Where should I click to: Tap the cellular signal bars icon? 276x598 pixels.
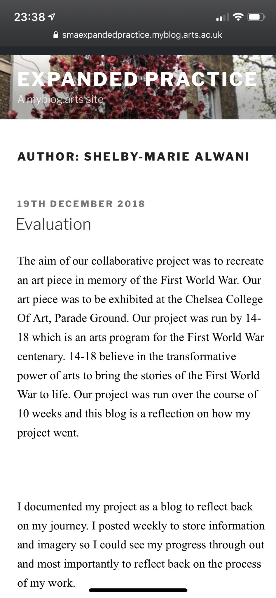[222, 18]
